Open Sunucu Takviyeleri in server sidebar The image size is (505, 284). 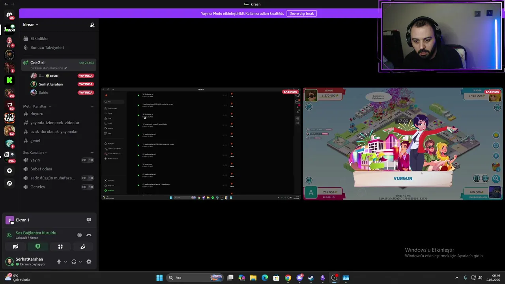[x=58, y=47]
